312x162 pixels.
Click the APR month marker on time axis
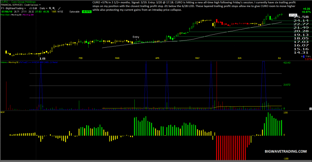pyautogui.click(x=157, y=58)
